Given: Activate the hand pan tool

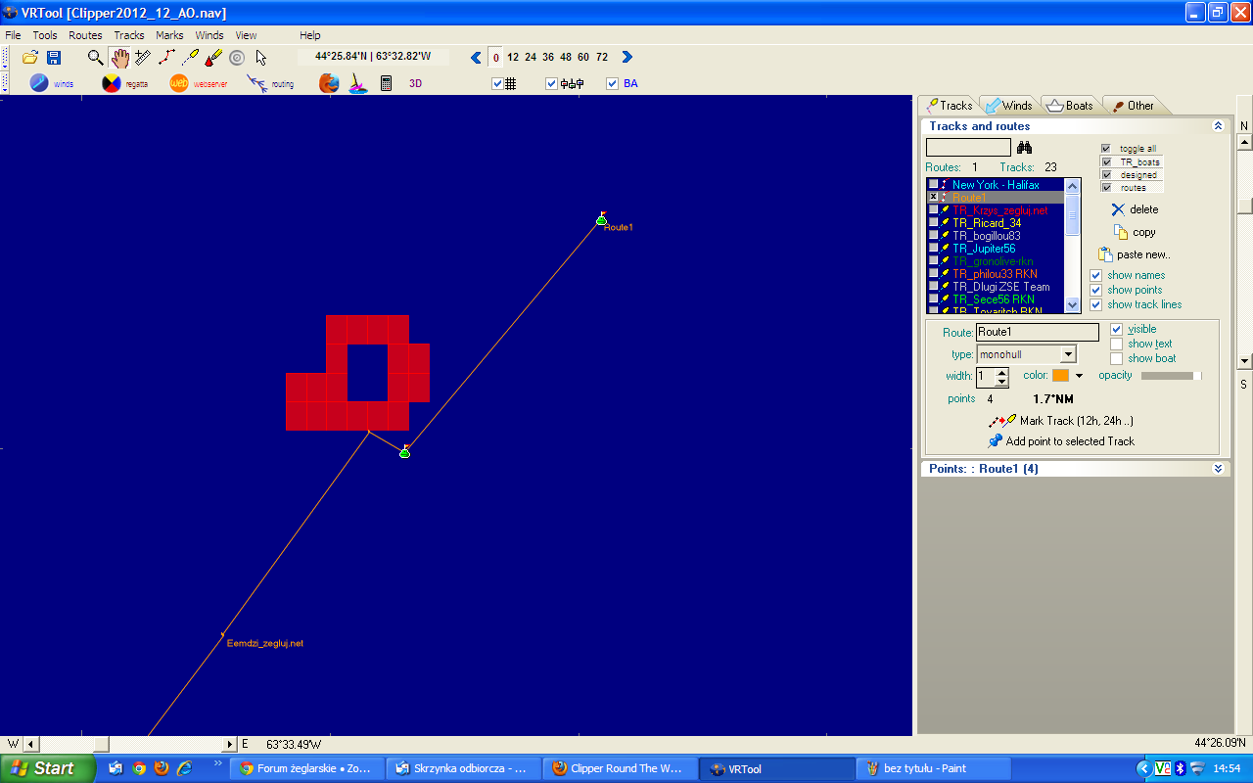Looking at the screenshot, I should click(x=118, y=58).
